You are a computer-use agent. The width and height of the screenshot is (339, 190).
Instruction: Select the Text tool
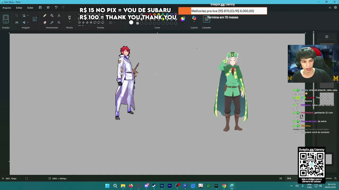(x=59, y=16)
